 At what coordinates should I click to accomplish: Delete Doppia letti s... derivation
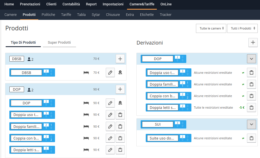(251, 108)
